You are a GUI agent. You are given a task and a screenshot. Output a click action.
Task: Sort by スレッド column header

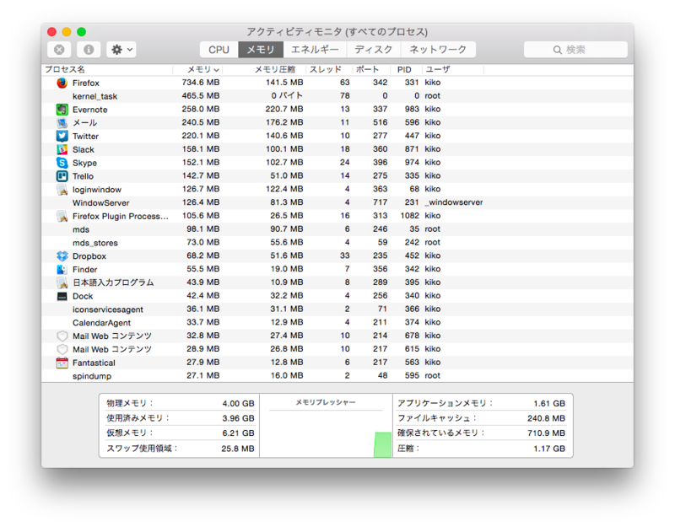(x=329, y=69)
